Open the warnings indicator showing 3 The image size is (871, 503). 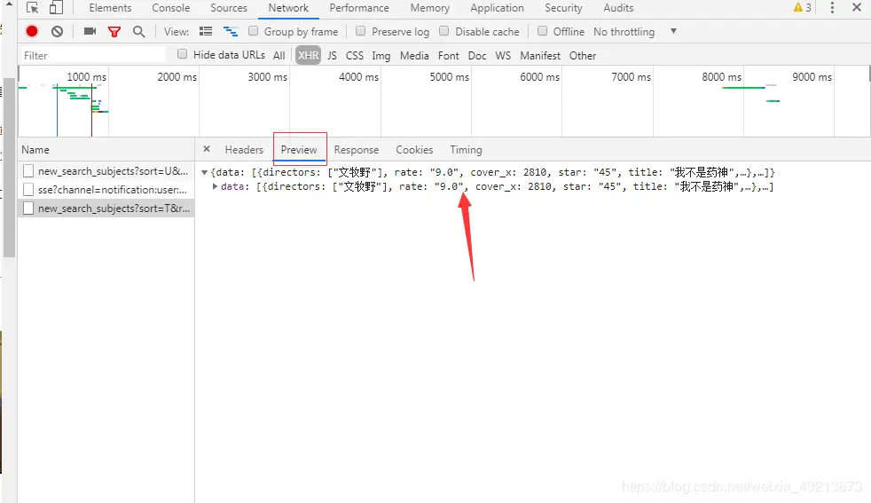click(x=802, y=8)
